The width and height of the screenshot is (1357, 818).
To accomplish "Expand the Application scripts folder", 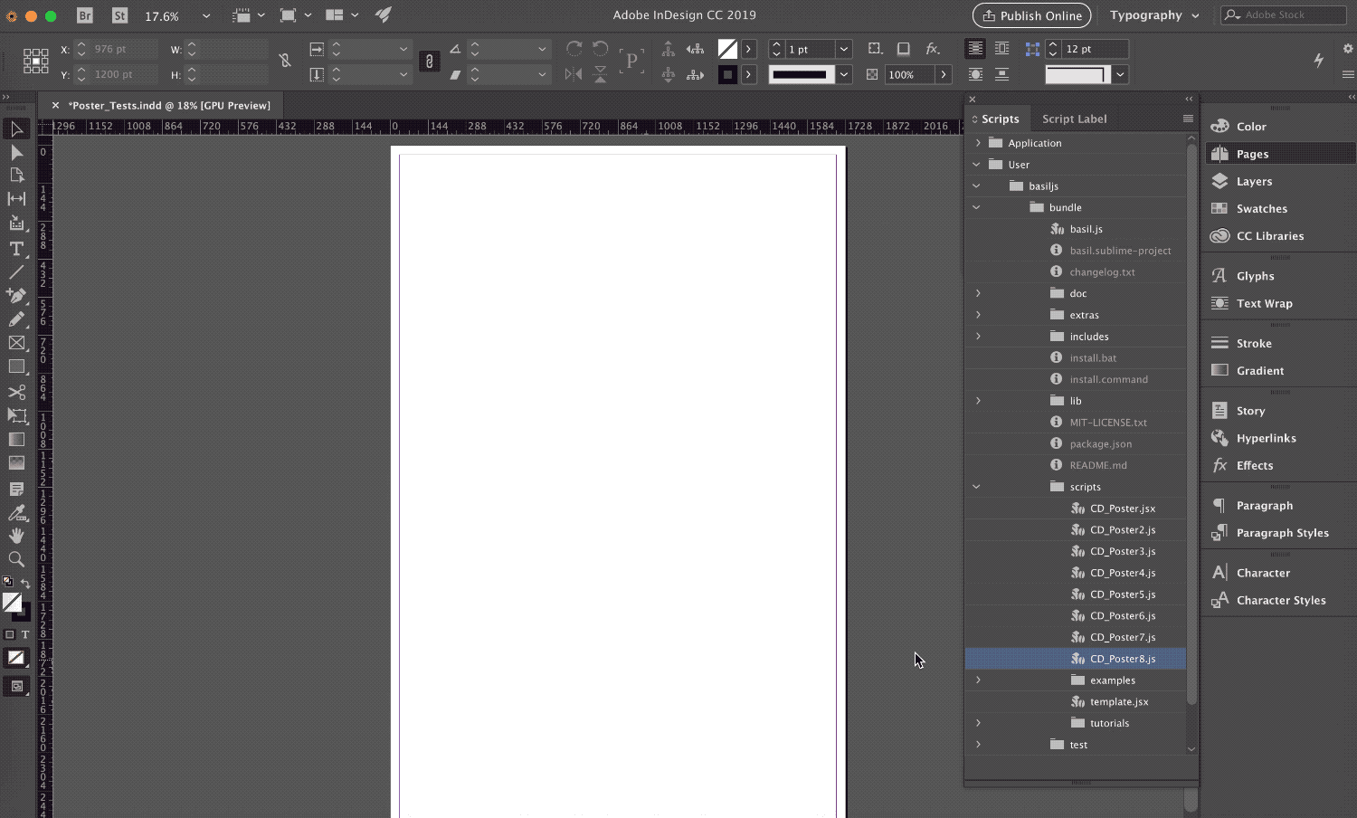I will click(978, 143).
